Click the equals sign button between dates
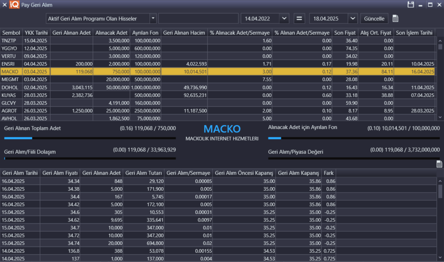 pyautogui.click(x=299, y=18)
